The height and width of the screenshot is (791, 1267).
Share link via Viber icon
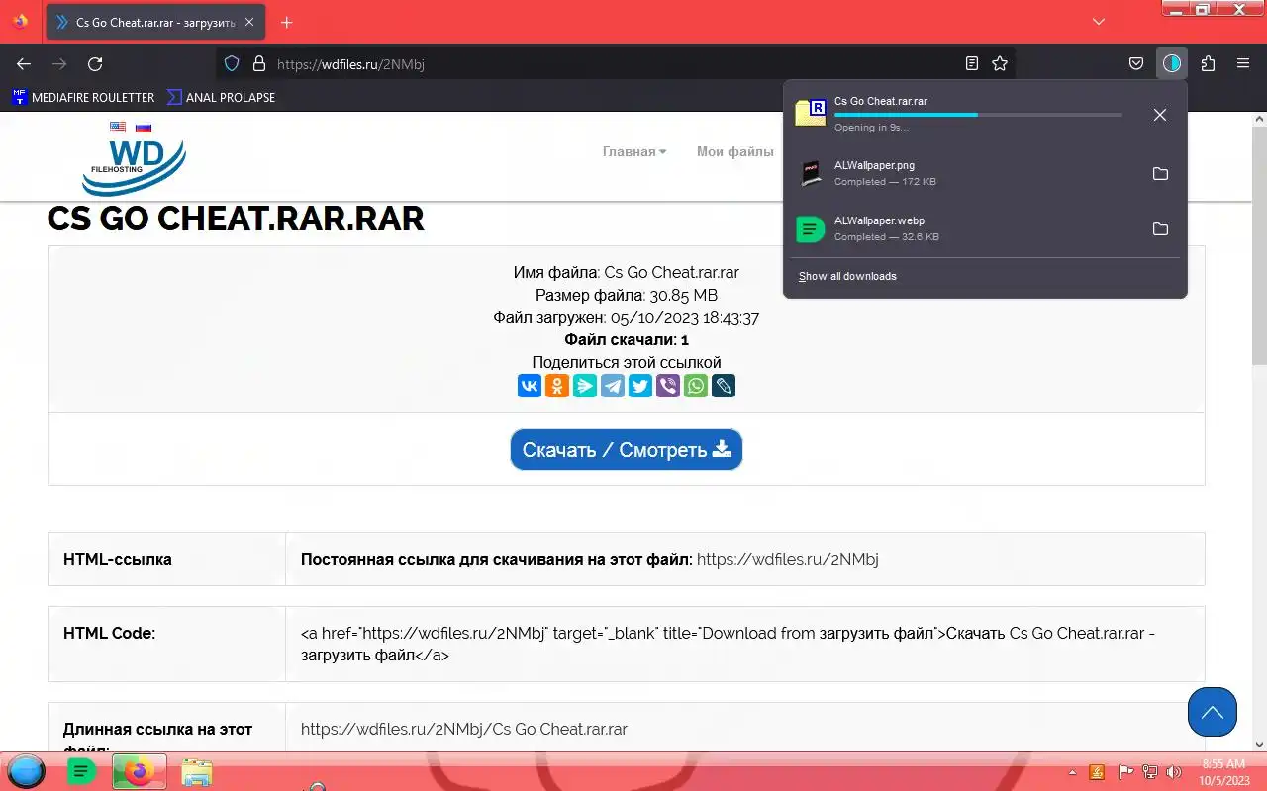tap(668, 386)
